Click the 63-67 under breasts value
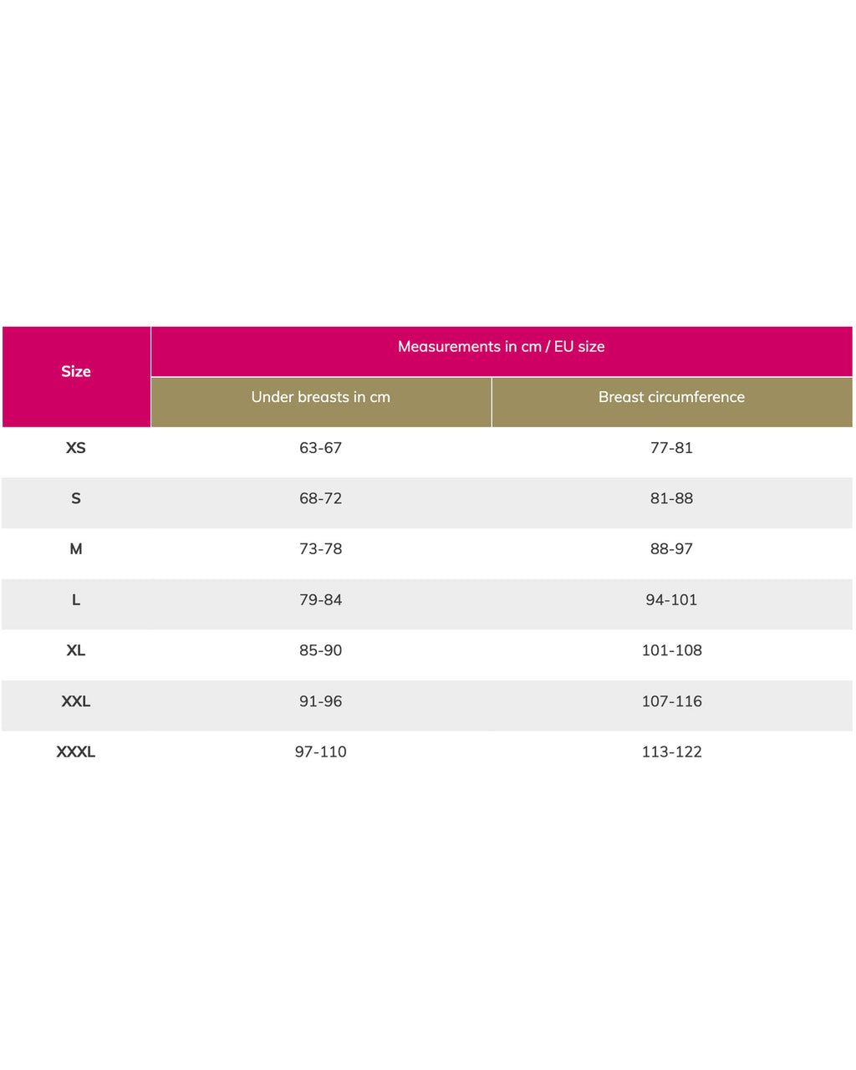Screen dimensions: 856x1070 pos(321,448)
